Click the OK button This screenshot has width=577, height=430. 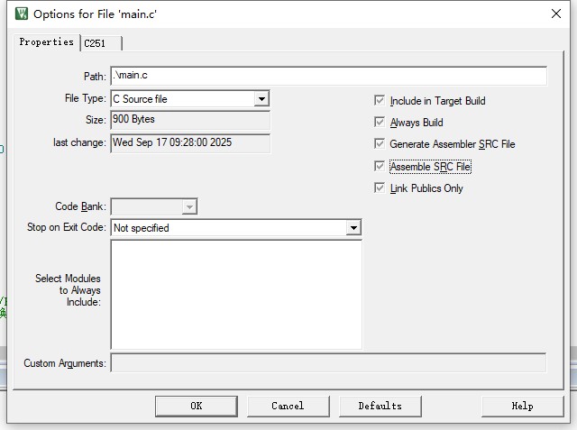coord(196,406)
